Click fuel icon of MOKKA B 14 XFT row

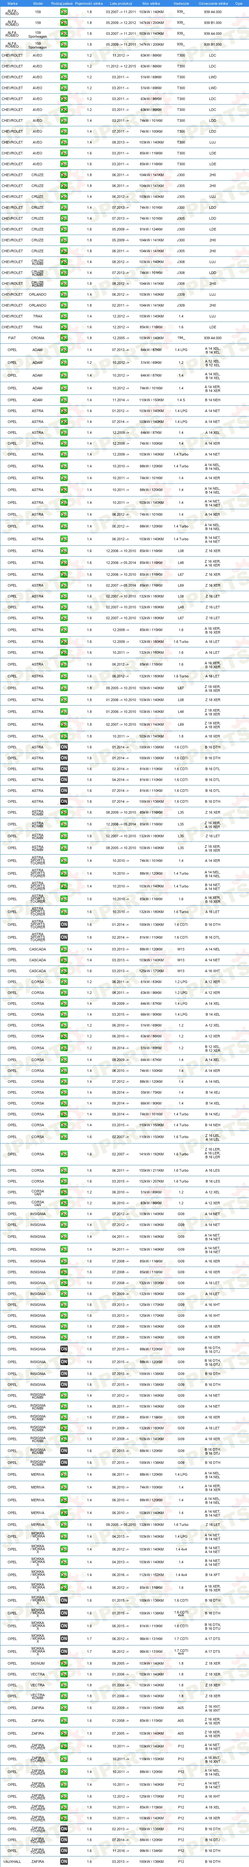pyautogui.click(x=63, y=1575)
